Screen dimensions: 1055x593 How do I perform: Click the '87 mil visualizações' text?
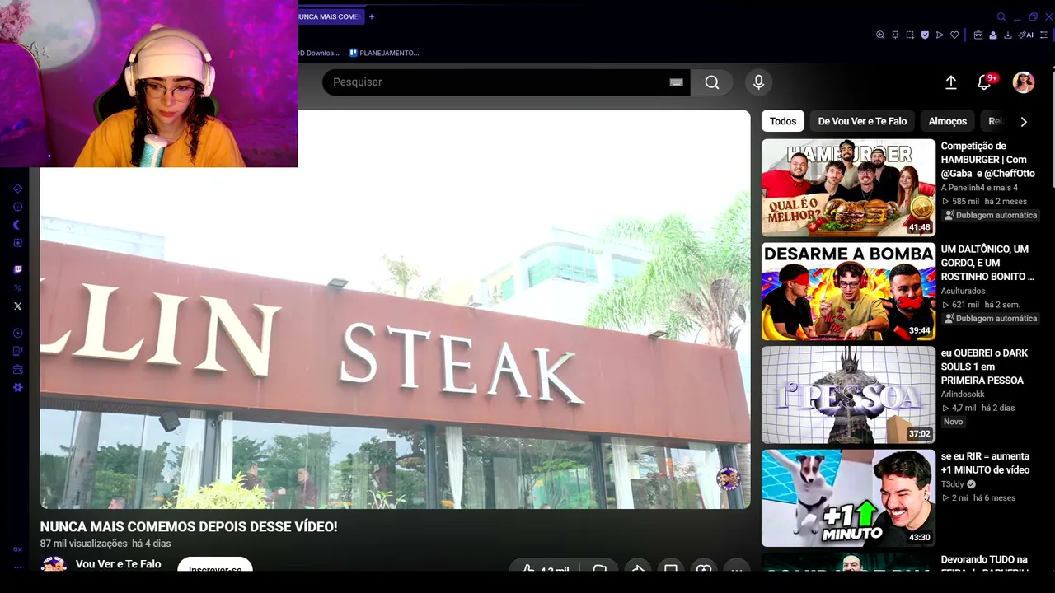pyautogui.click(x=84, y=544)
